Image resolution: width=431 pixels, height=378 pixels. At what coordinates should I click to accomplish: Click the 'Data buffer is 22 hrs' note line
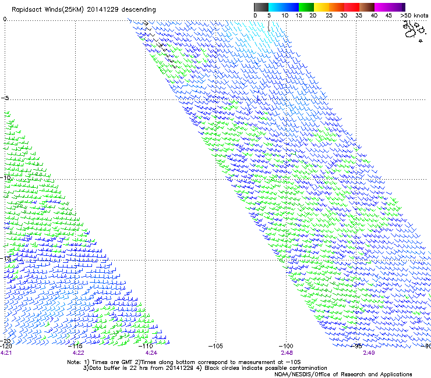coord(205,368)
